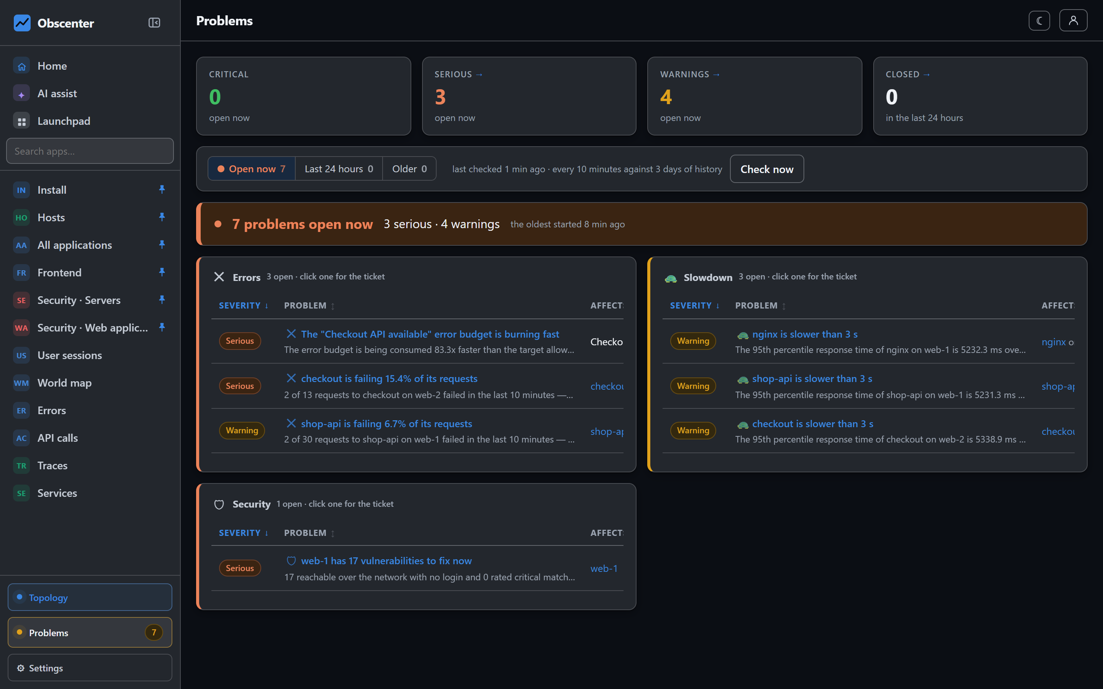Image resolution: width=1103 pixels, height=689 pixels.
Task: Open nginx is slower than 3 s
Action: (x=804, y=334)
